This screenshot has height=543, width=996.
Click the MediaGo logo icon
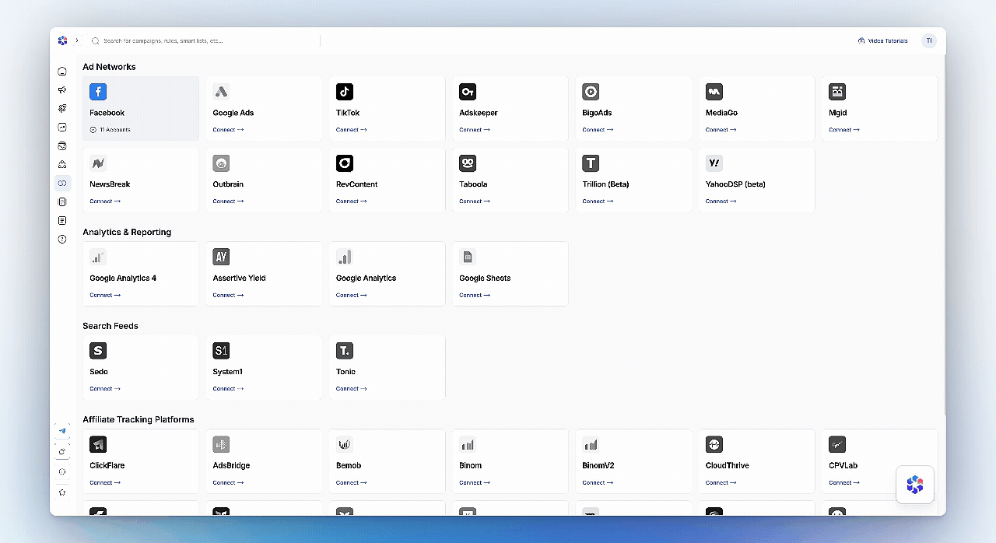[x=714, y=92]
